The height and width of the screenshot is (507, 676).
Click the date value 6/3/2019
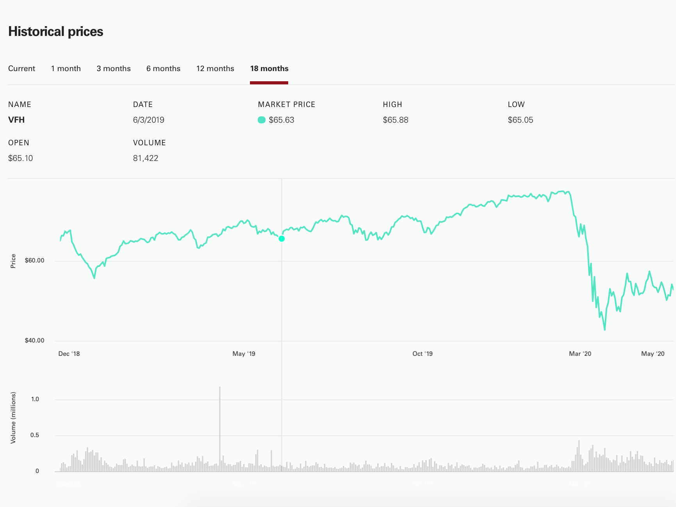[x=148, y=120]
